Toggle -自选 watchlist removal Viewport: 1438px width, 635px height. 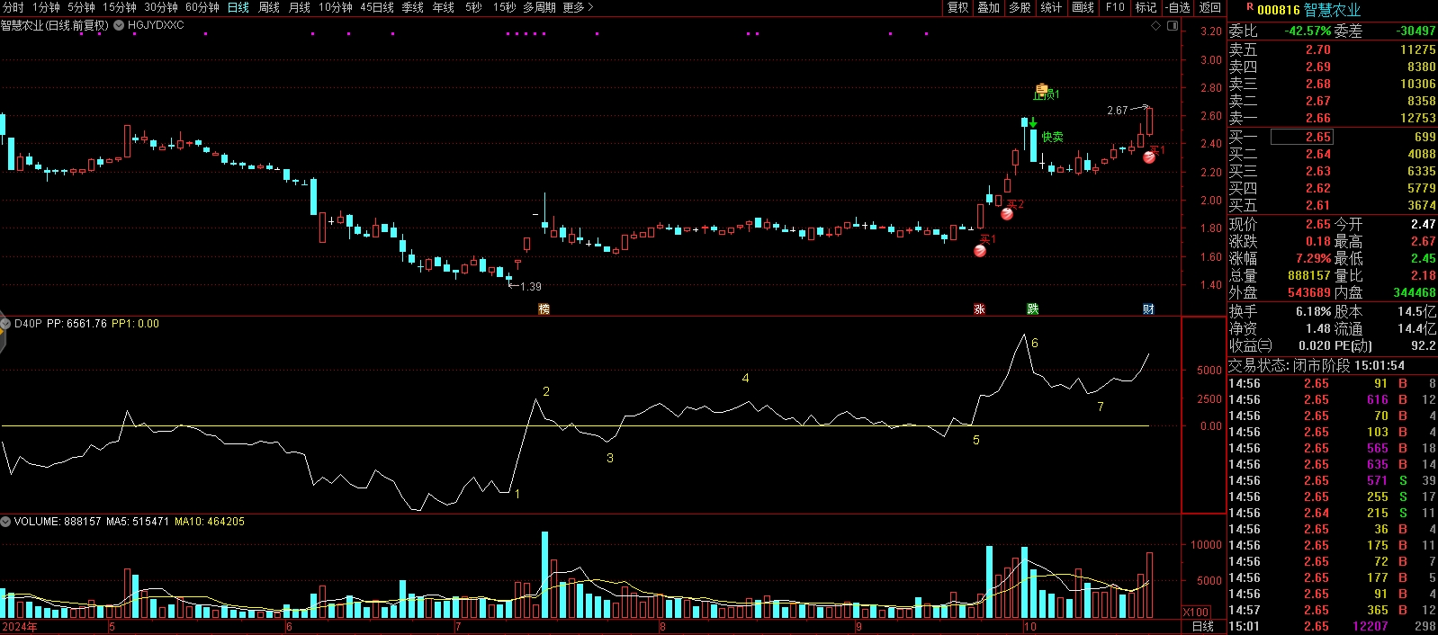coord(1178,7)
